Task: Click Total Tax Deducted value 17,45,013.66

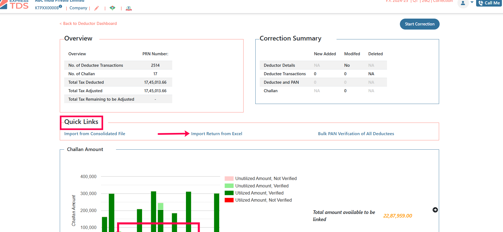Action: (x=155, y=82)
